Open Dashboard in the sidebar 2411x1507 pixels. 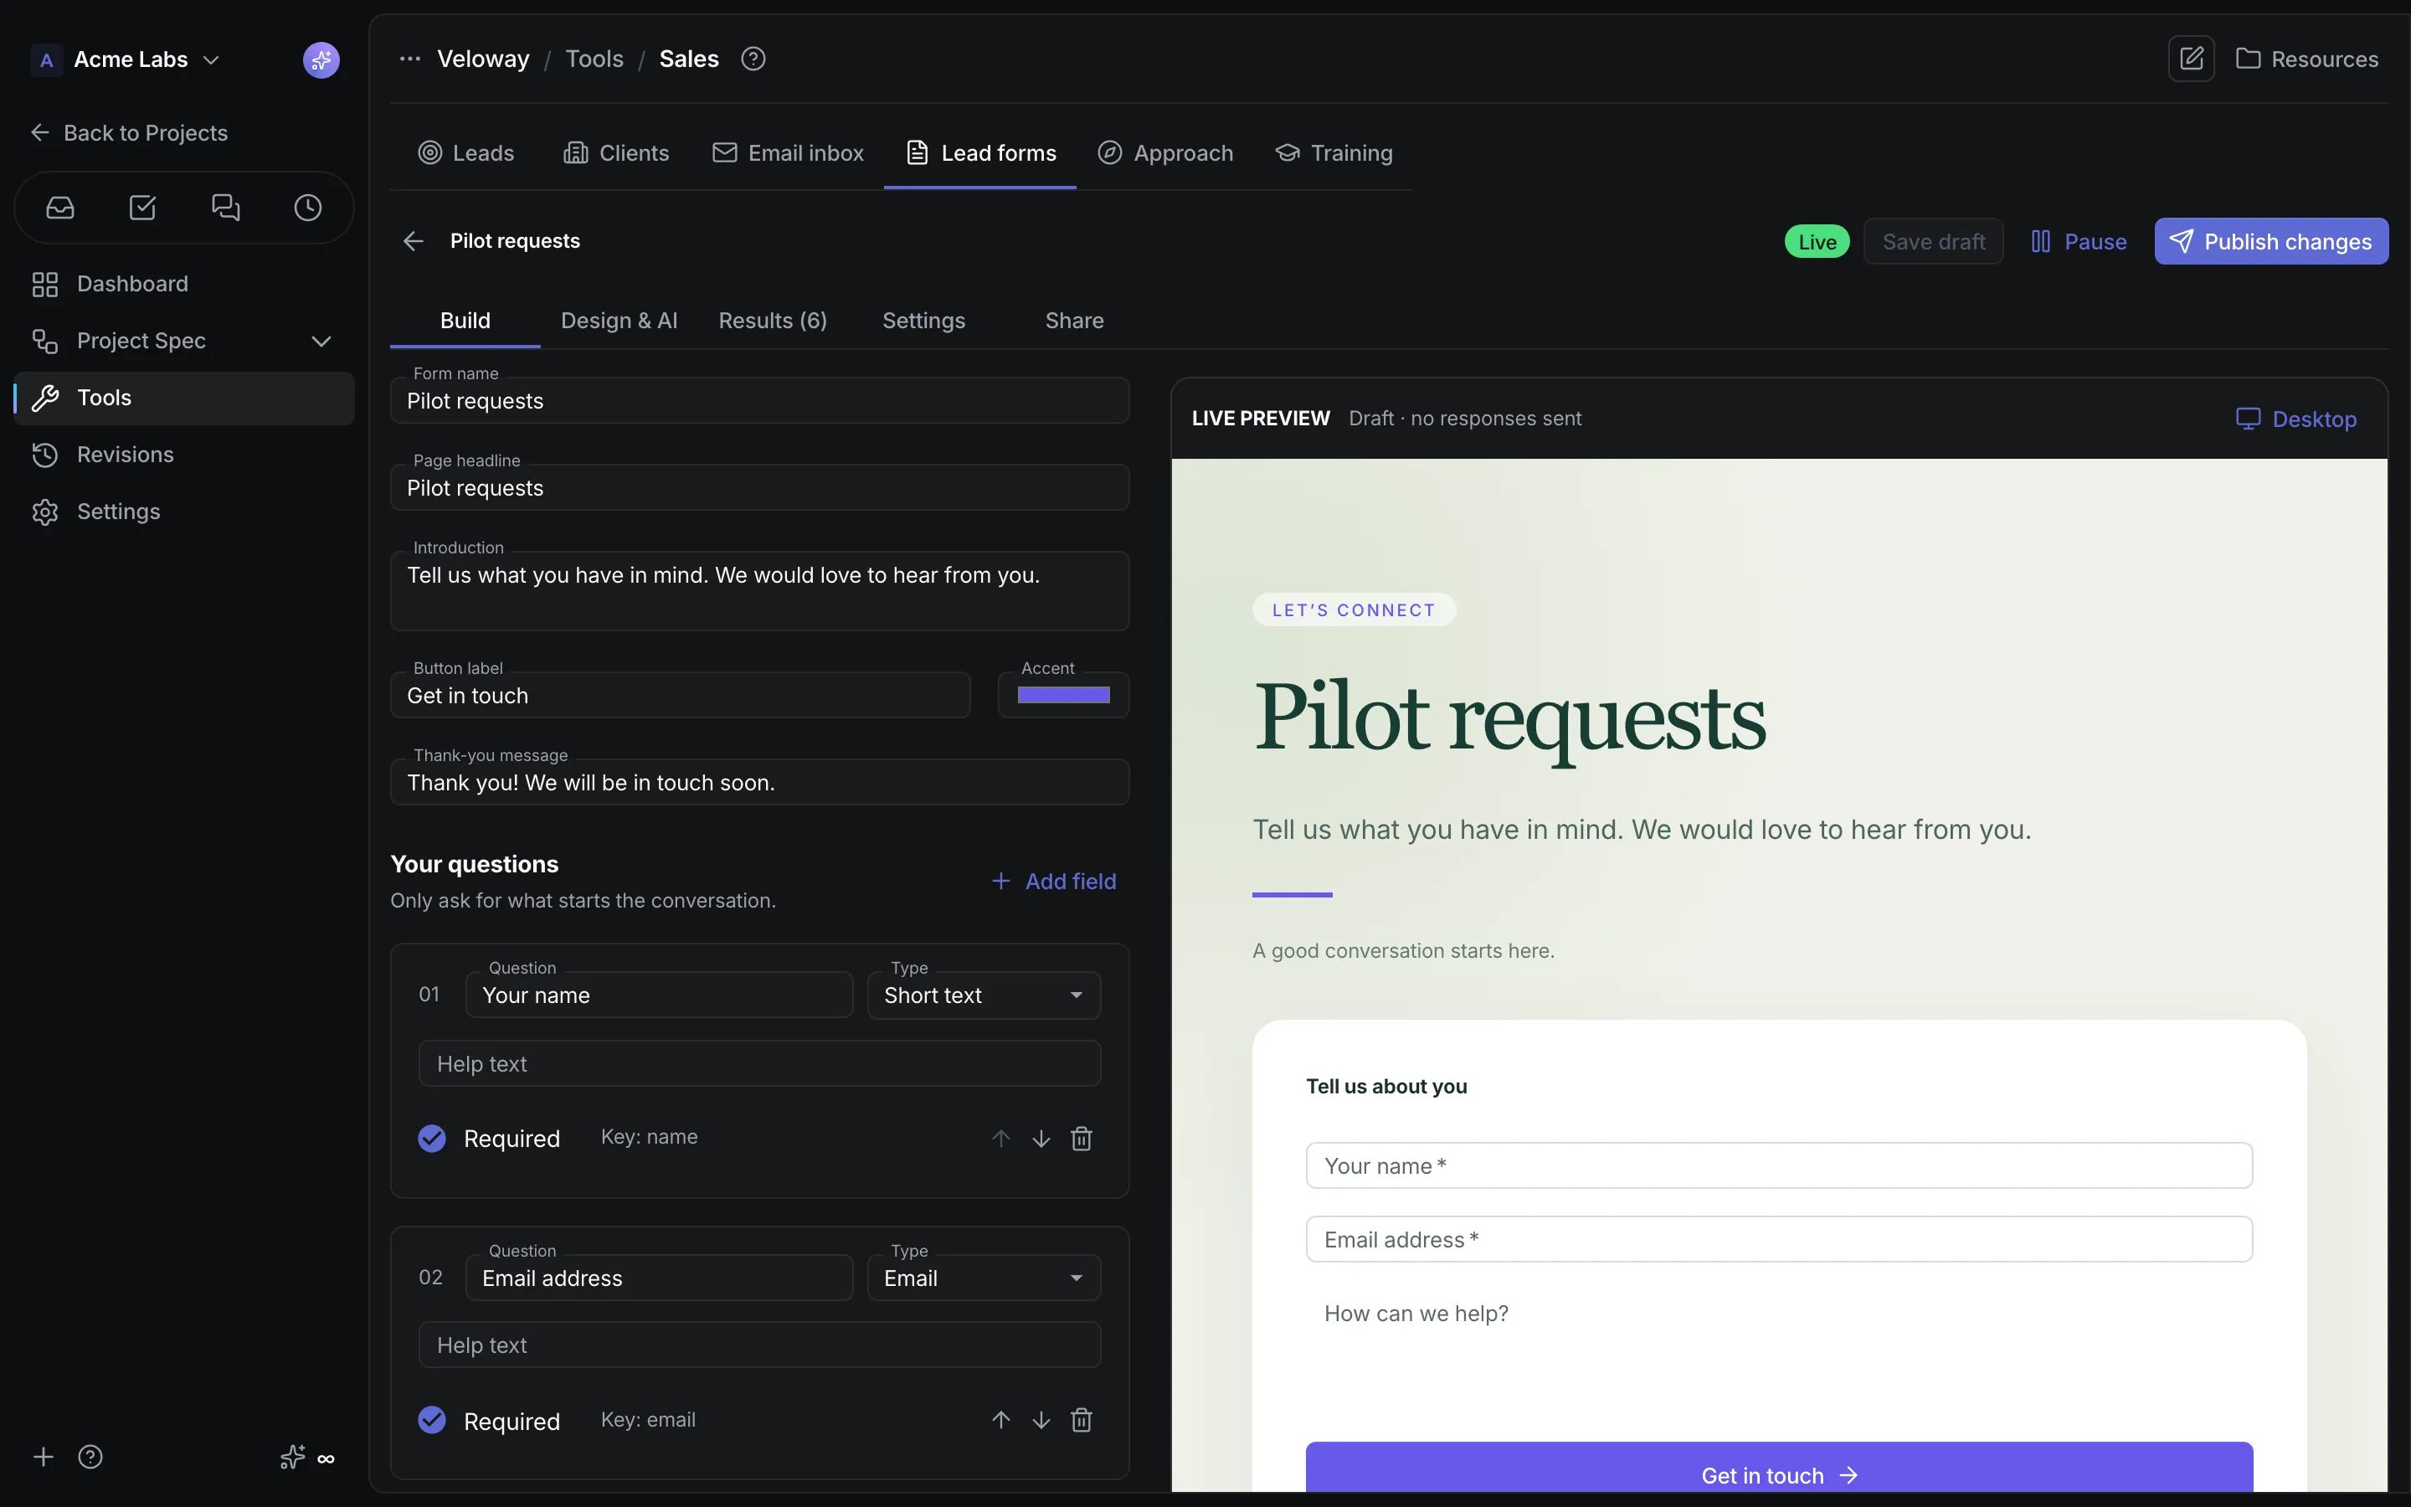pyautogui.click(x=184, y=284)
